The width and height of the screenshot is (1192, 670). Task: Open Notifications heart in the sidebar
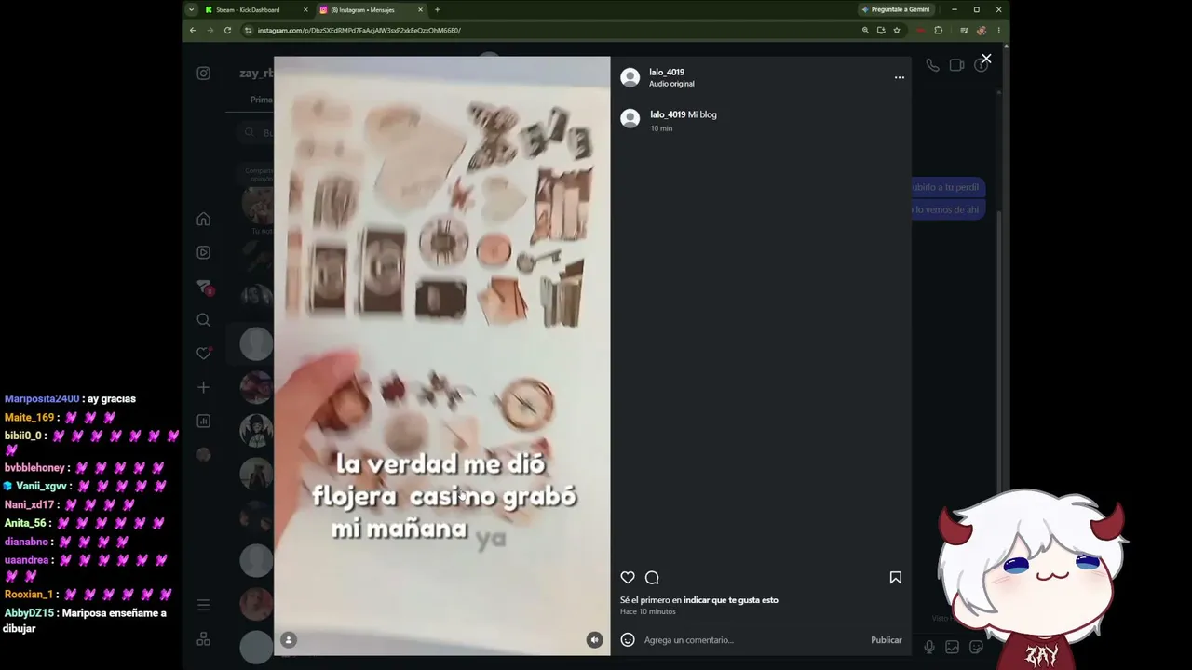pos(204,354)
